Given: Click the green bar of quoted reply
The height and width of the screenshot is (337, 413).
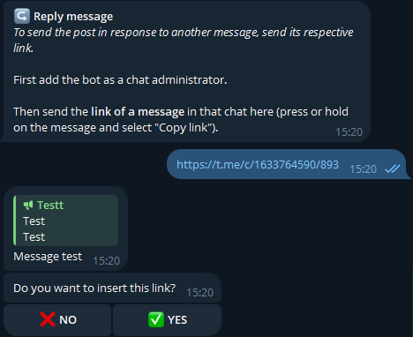Looking at the screenshot, I should (15, 221).
